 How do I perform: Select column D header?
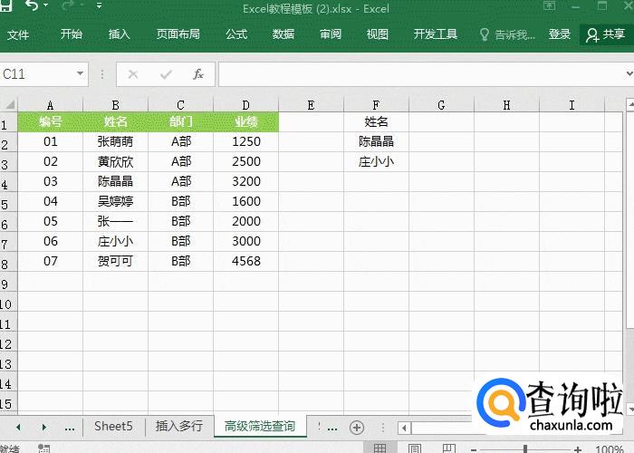245,105
